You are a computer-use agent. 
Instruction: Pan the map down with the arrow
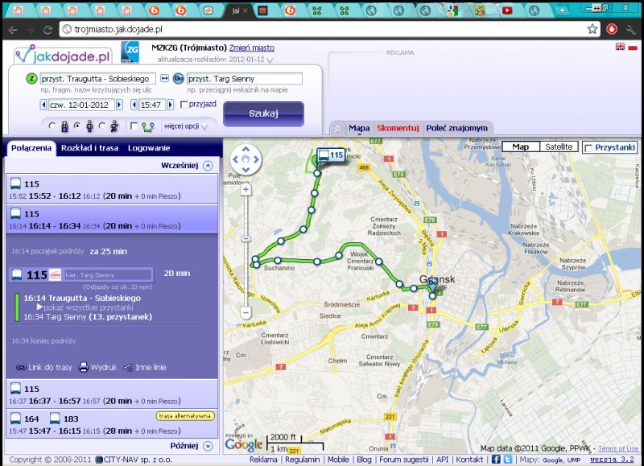coord(246,169)
